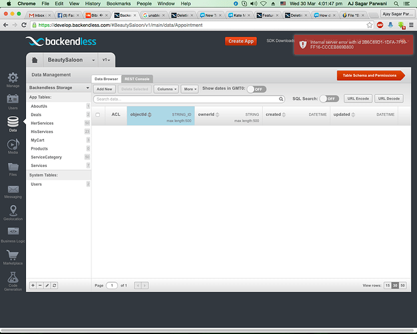Open the Chrome menu bar item
The height and width of the screenshot is (334, 417).
point(26,3)
